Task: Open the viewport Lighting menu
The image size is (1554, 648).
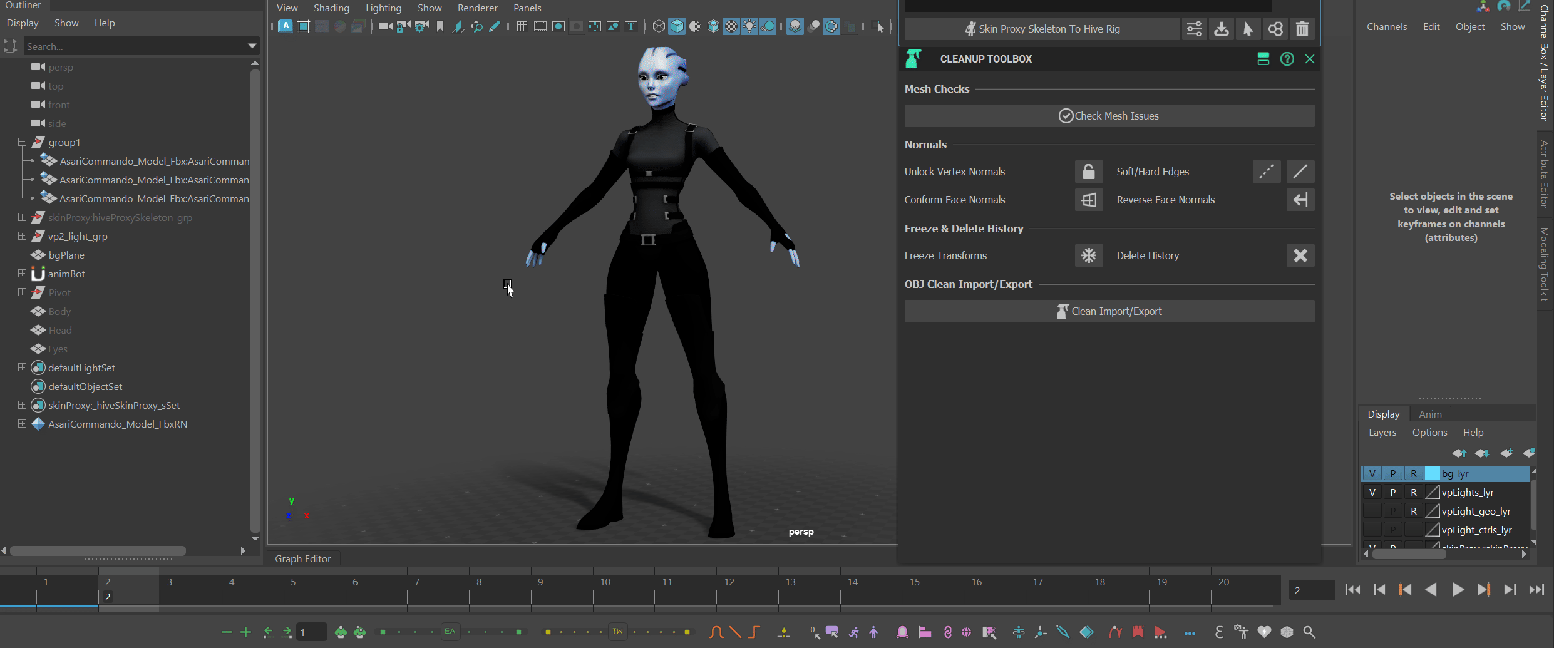Action: [383, 8]
